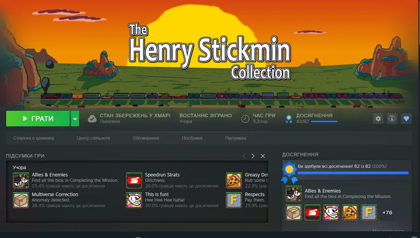The width and height of the screenshot is (420, 238).
Task: Click the green ГРАТИ play button
Action: point(38,119)
